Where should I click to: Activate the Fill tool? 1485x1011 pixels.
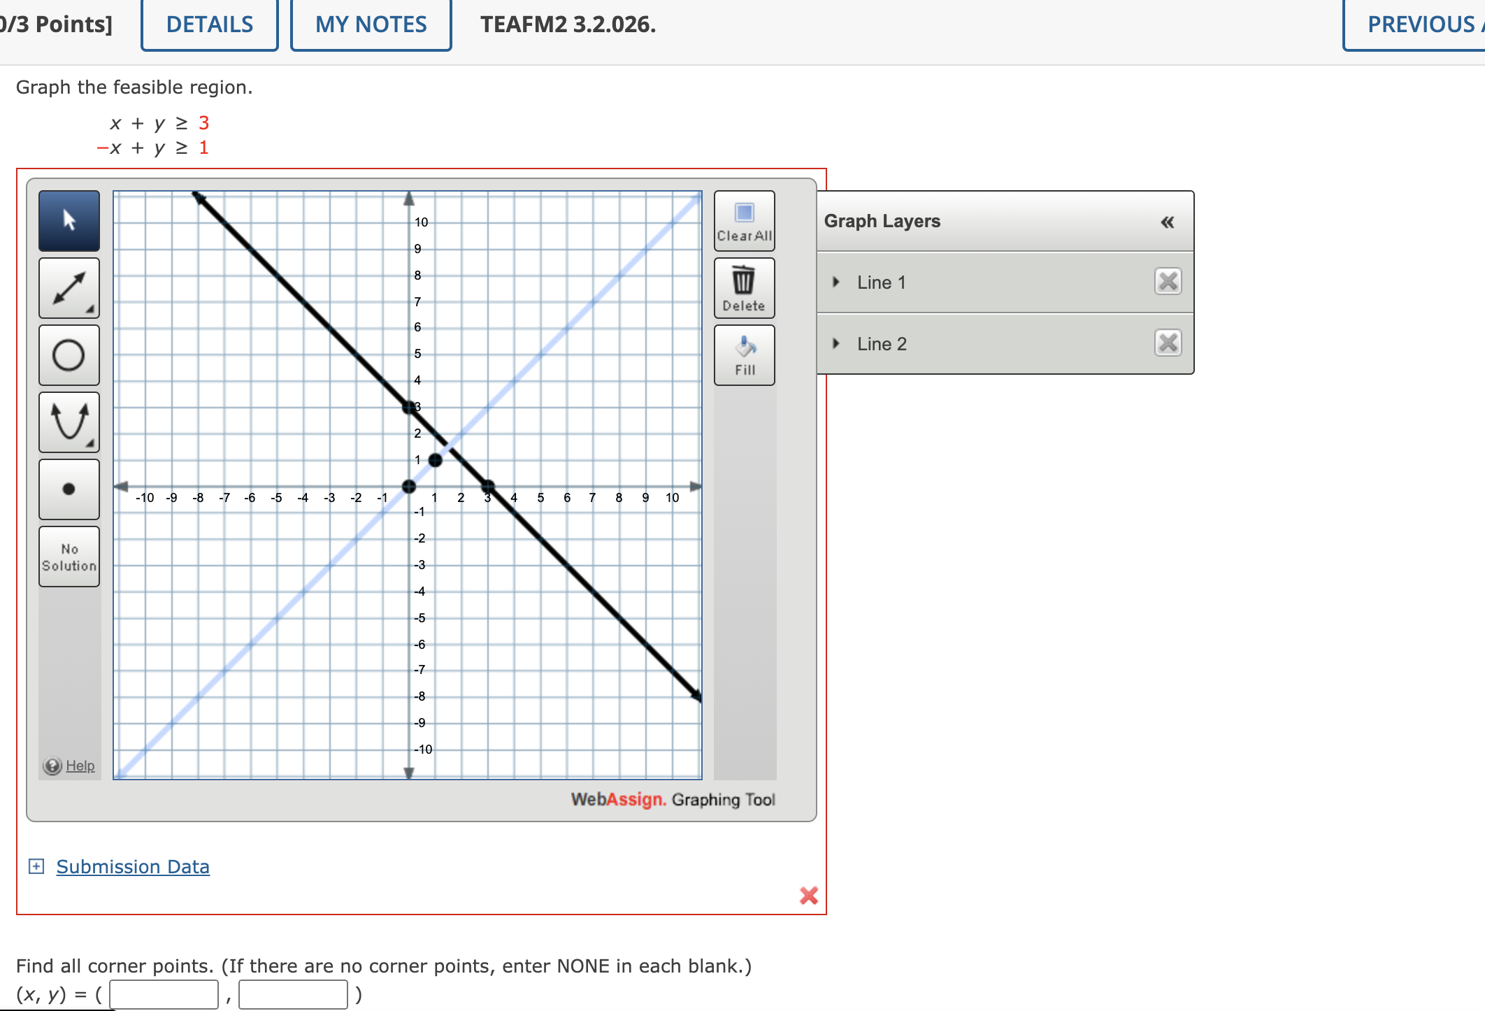point(743,354)
